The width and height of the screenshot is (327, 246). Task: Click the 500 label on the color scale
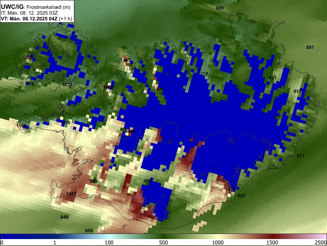click(163, 243)
